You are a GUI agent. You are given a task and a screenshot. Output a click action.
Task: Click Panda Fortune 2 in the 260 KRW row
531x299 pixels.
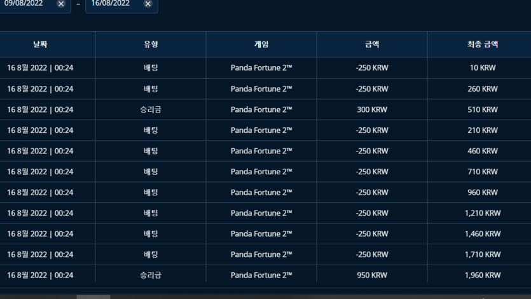click(x=261, y=88)
